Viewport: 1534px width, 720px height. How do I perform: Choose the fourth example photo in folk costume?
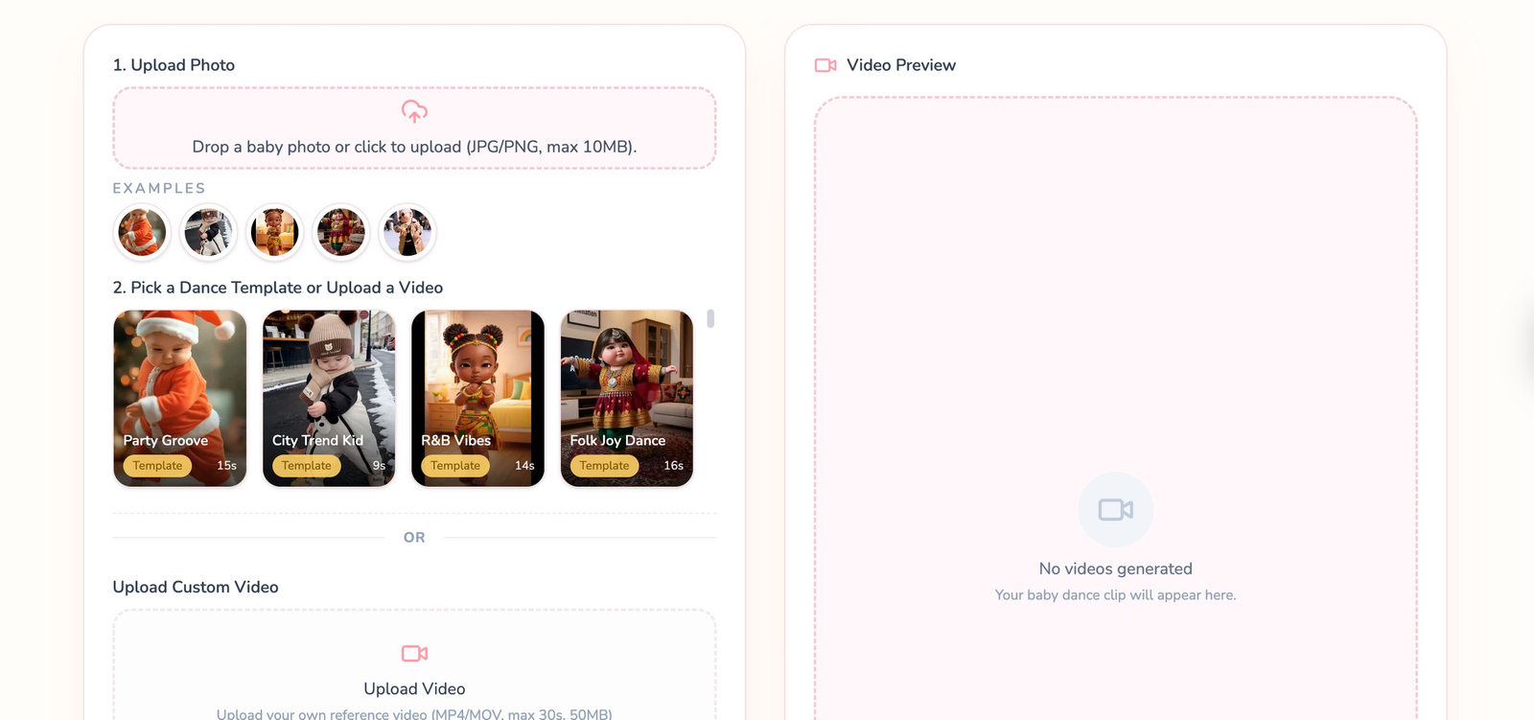tap(341, 233)
